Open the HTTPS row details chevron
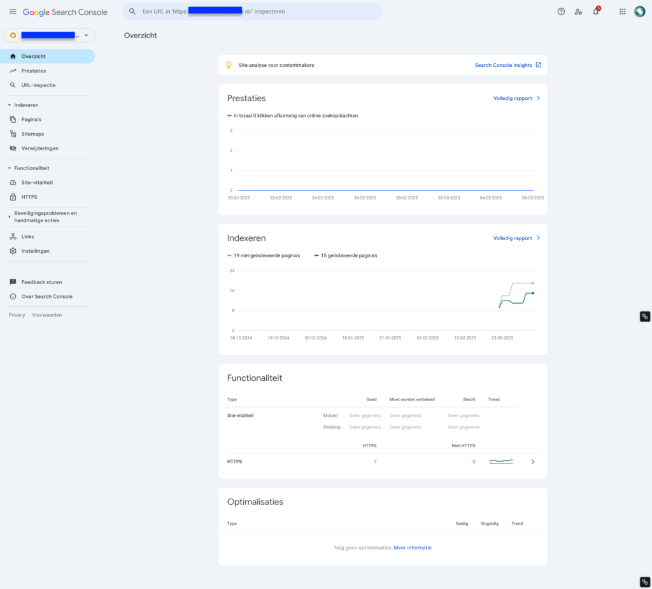The height and width of the screenshot is (589, 652). [x=533, y=462]
